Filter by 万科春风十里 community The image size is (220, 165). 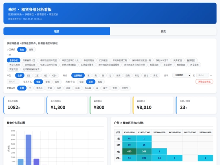[29, 60]
